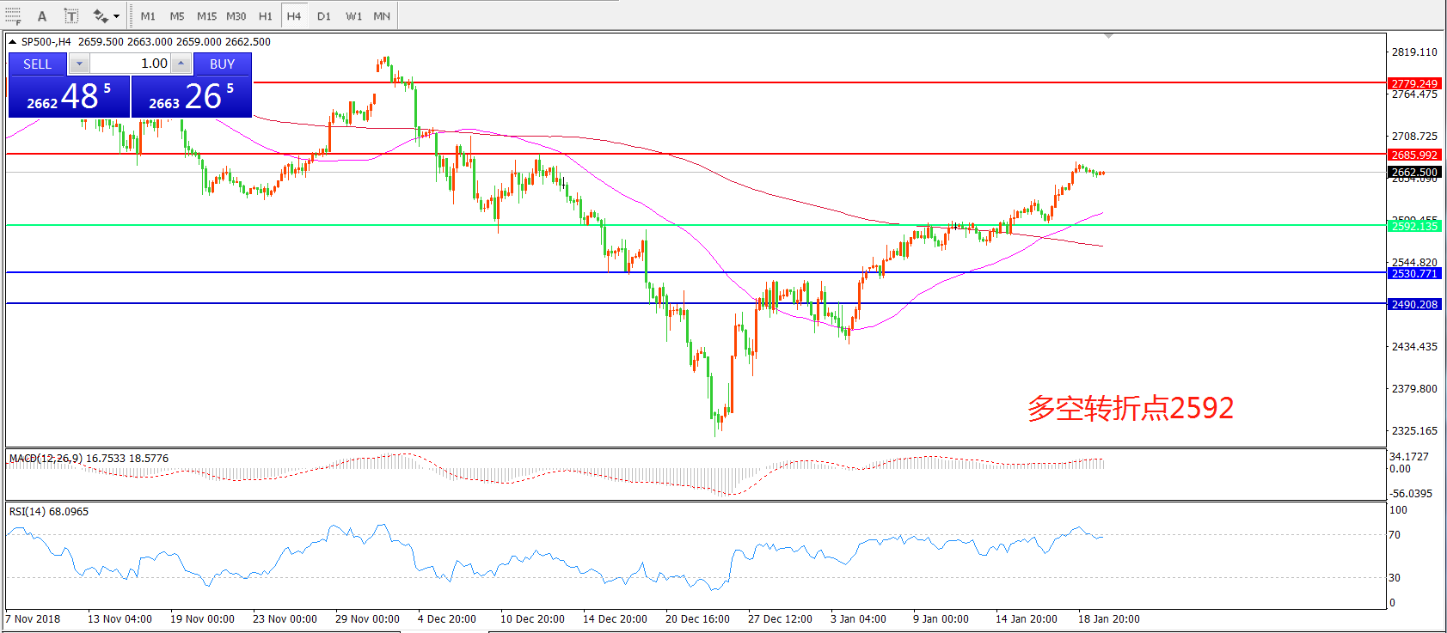Open the arrows tool dropdown arrow
1447x633 pixels.
pos(117,16)
